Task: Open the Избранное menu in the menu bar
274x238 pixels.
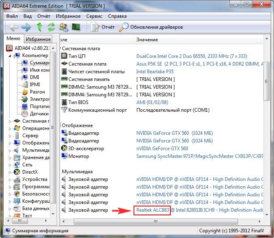Action: [68, 16]
